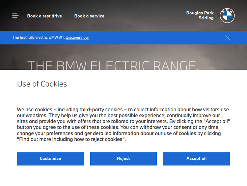Click the hero background image
This screenshot has width=247, height=186.
click(x=132, y=53)
